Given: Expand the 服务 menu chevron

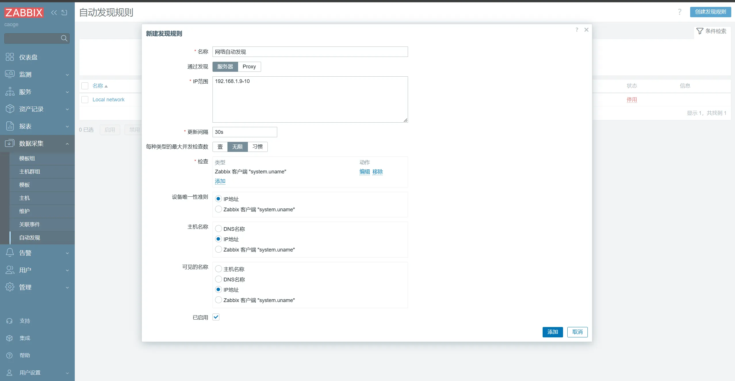Looking at the screenshot, I should coord(67,92).
